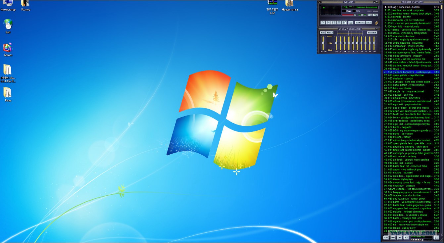Click the Eject open-file button in Winamp
Viewport: 444px width, 243px height.
click(x=351, y=23)
